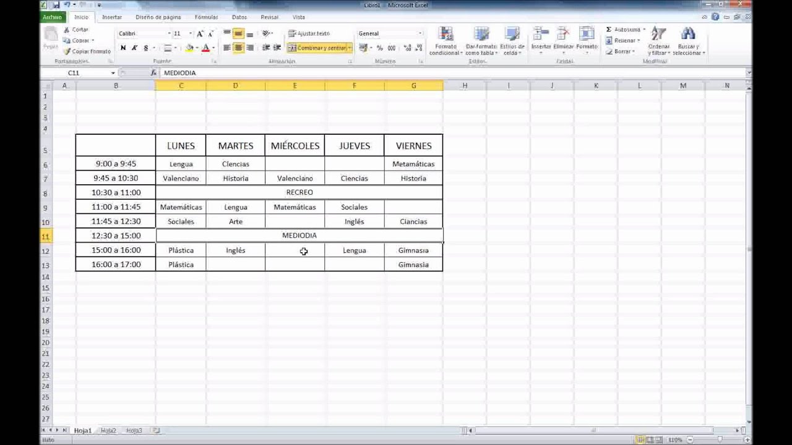Open the Archivo tab
This screenshot has width=792, height=445.
click(x=53, y=17)
